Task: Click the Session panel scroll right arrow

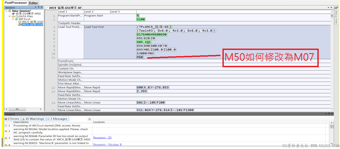Action: click(x=41, y=109)
